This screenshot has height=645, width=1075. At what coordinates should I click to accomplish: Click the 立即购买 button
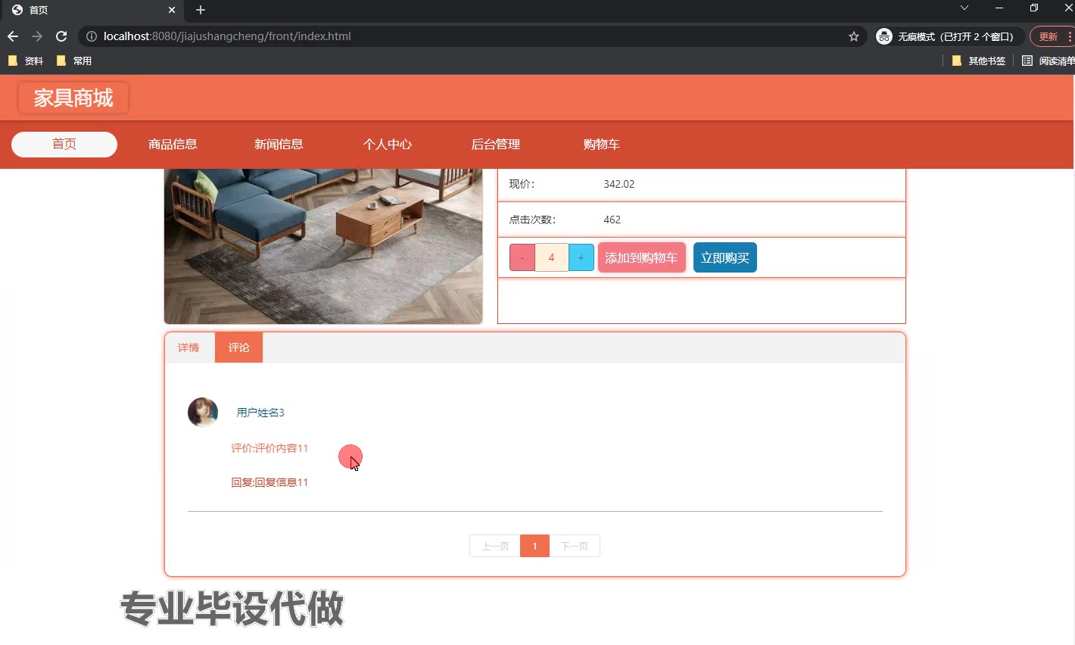[x=725, y=257]
